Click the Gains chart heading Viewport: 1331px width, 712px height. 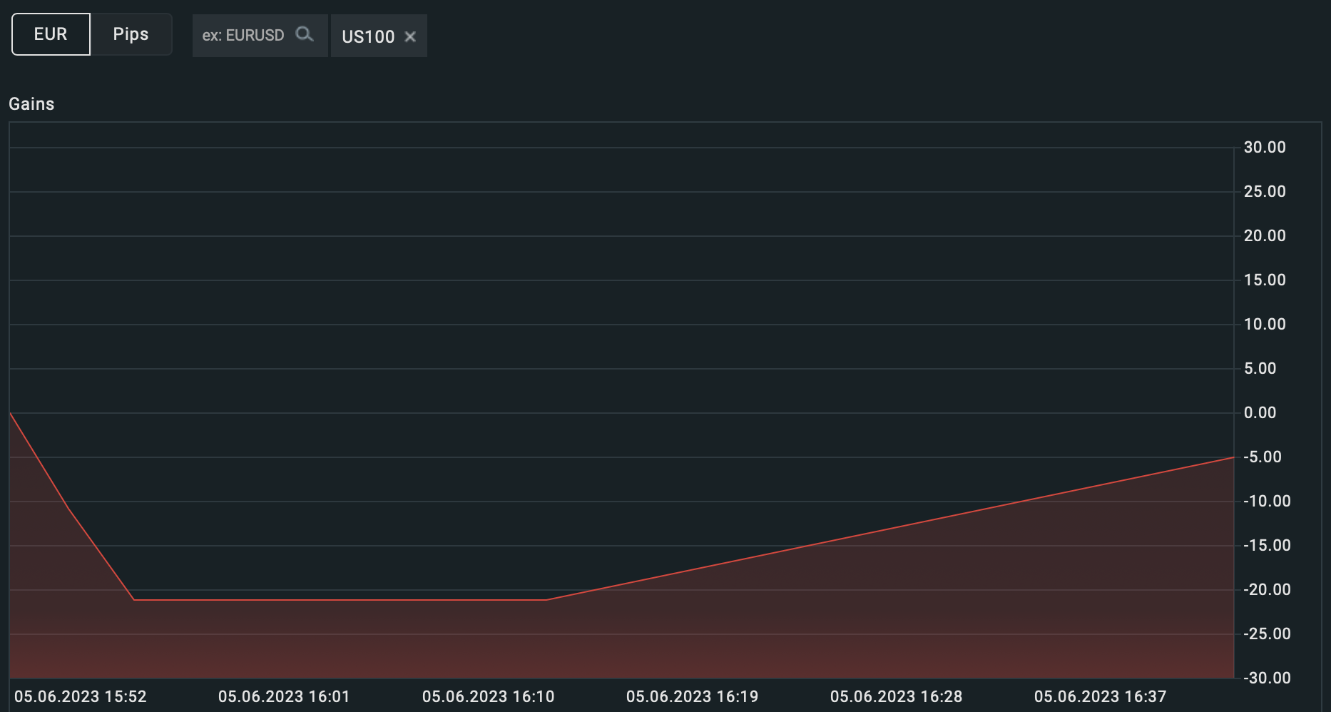(x=31, y=104)
